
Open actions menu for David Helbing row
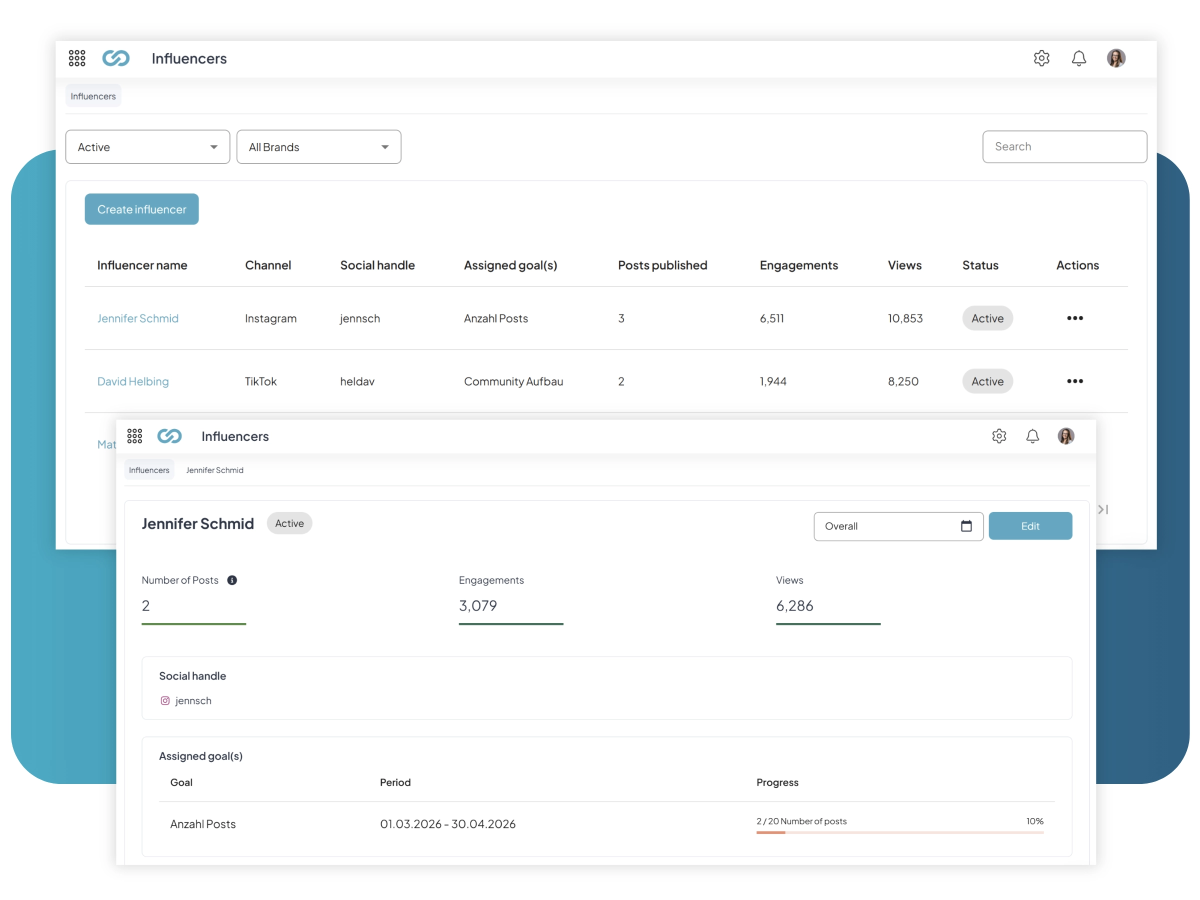point(1074,381)
